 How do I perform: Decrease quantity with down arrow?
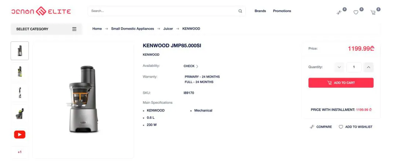point(339,67)
